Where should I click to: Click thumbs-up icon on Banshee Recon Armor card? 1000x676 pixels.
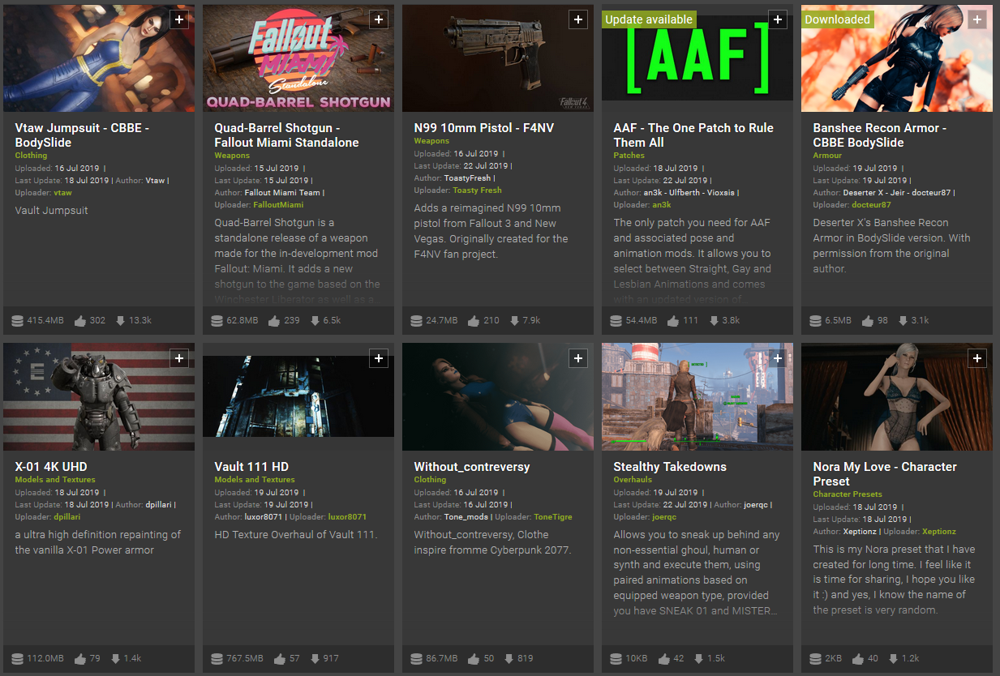tap(867, 320)
